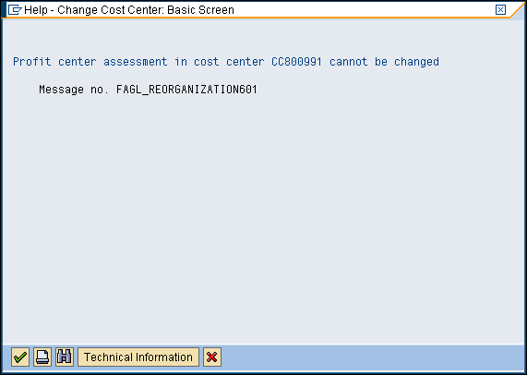Click the Message no. label
This screenshot has width=527, height=375.
click(74, 90)
